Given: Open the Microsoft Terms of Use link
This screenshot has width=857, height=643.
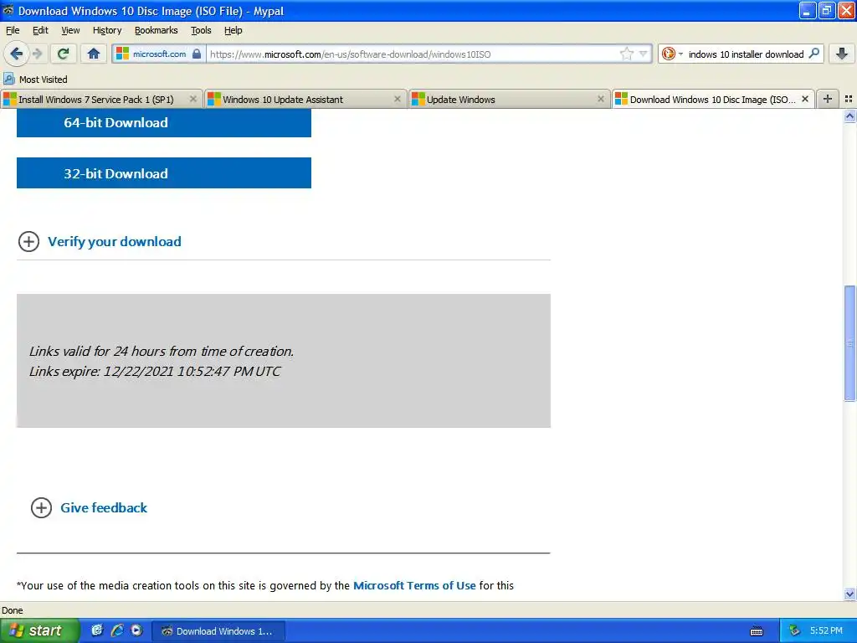Looking at the screenshot, I should [414, 585].
